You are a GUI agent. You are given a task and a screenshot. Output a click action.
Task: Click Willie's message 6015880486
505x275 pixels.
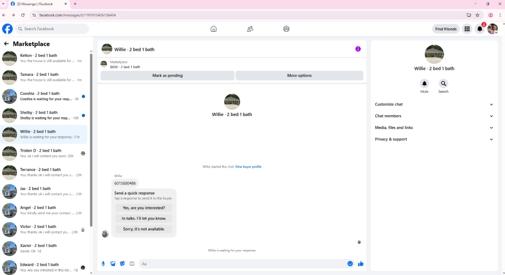[125, 183]
